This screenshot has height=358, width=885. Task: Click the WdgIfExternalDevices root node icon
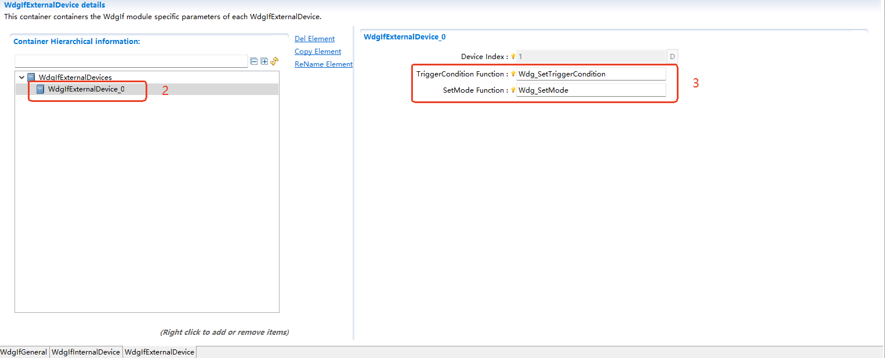tap(30, 77)
